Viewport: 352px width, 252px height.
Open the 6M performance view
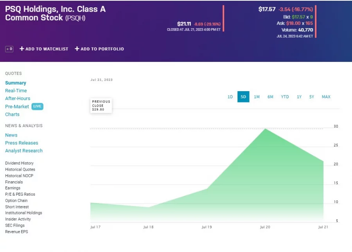270,97
